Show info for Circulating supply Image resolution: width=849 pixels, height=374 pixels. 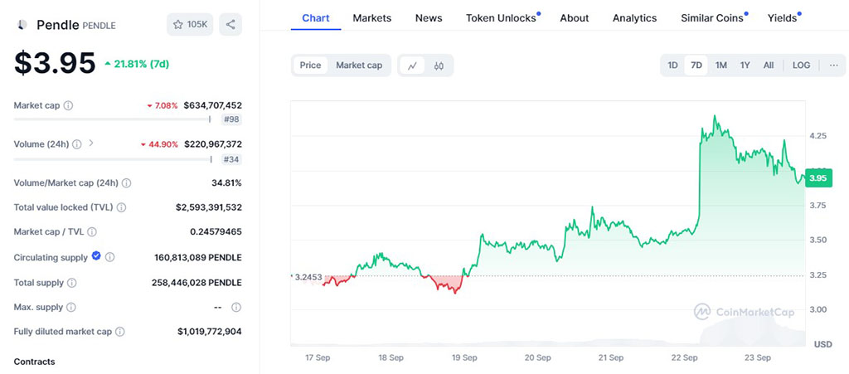(x=110, y=257)
